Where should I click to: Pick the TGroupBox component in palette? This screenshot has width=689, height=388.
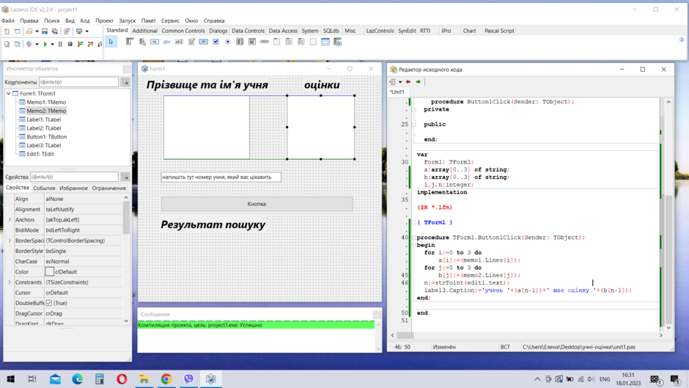pyautogui.click(x=276, y=42)
